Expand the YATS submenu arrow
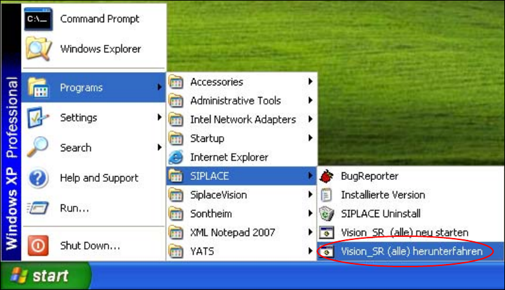This screenshot has height=290, width=505. click(x=310, y=251)
